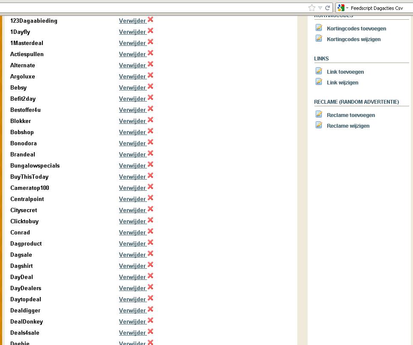Click the LINKS section heading

click(x=321, y=59)
